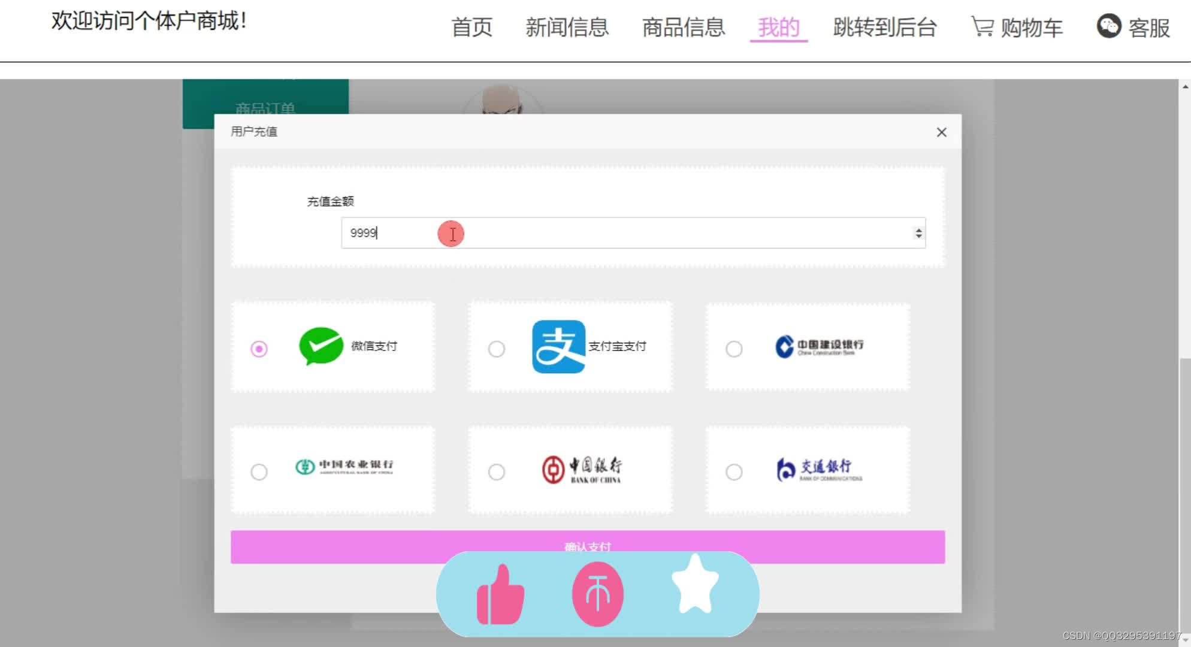Click the pink 确认支付 button

588,547
